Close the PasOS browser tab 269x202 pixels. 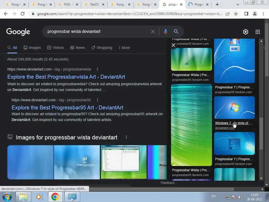coord(103,5)
